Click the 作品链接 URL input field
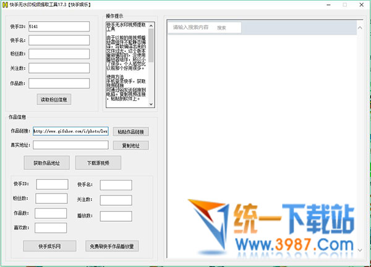The height and width of the screenshot is (267, 371). (x=70, y=131)
